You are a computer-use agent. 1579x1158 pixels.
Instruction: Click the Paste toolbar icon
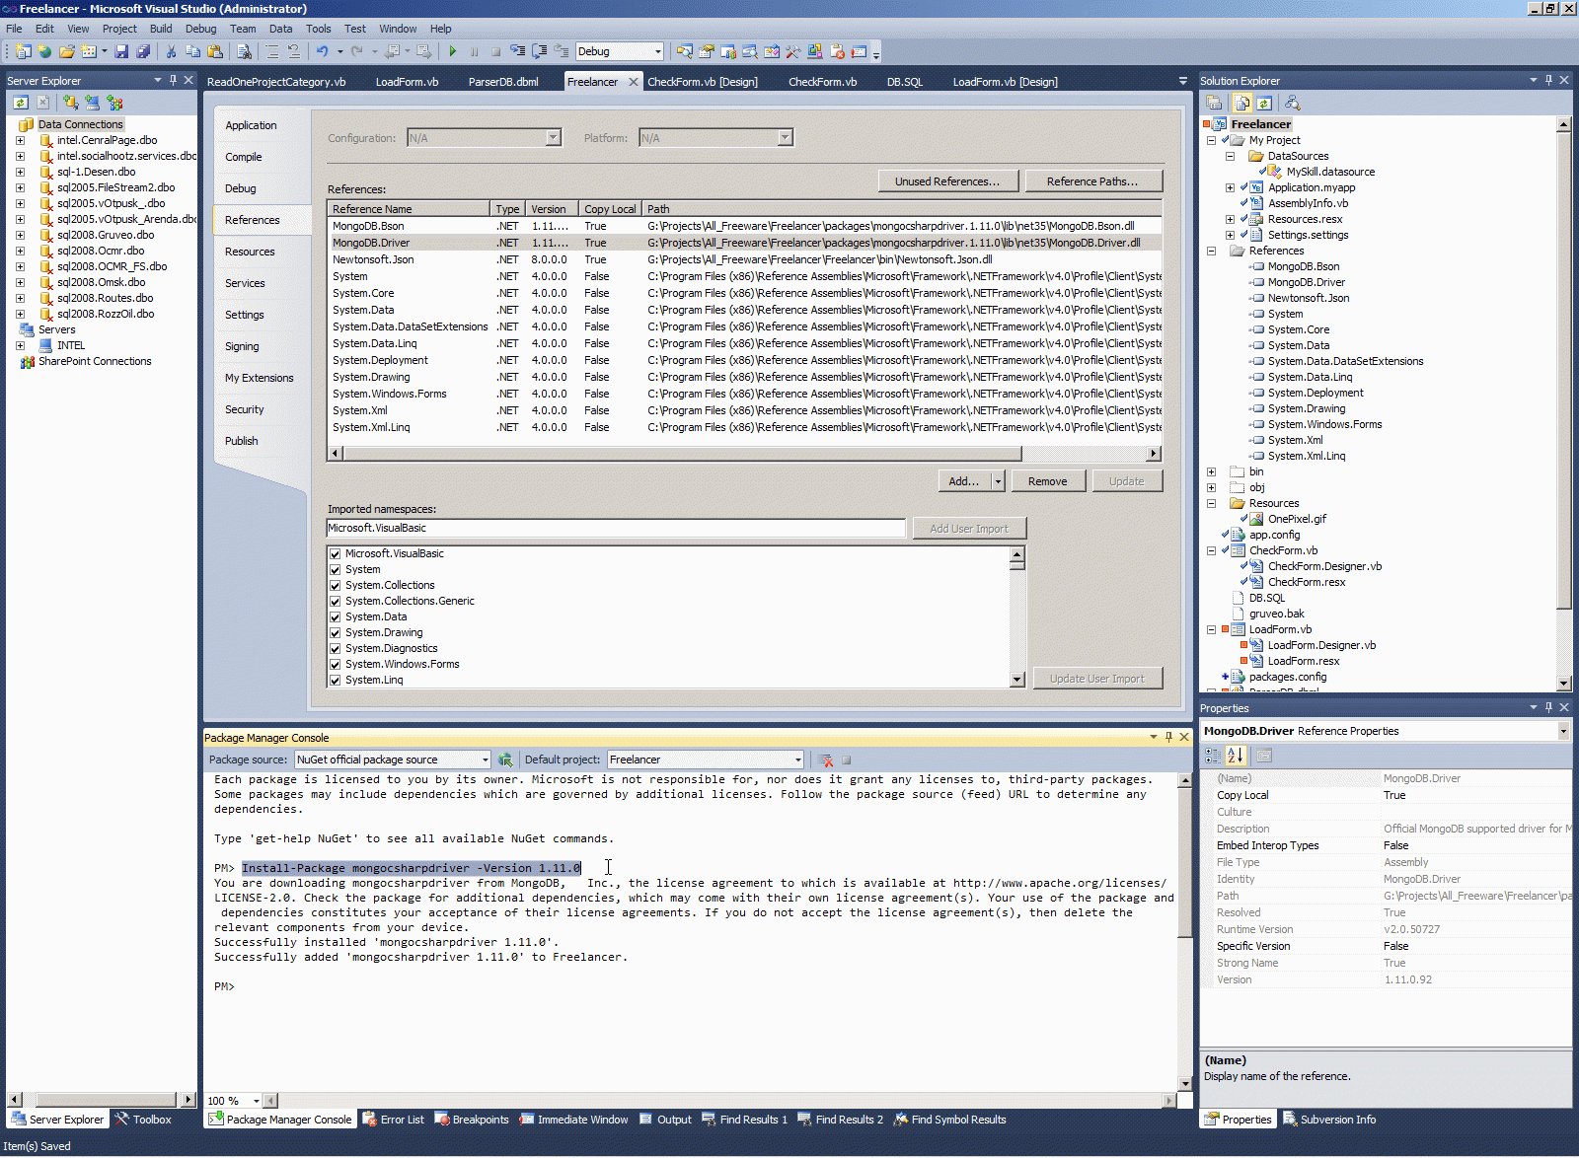click(214, 51)
